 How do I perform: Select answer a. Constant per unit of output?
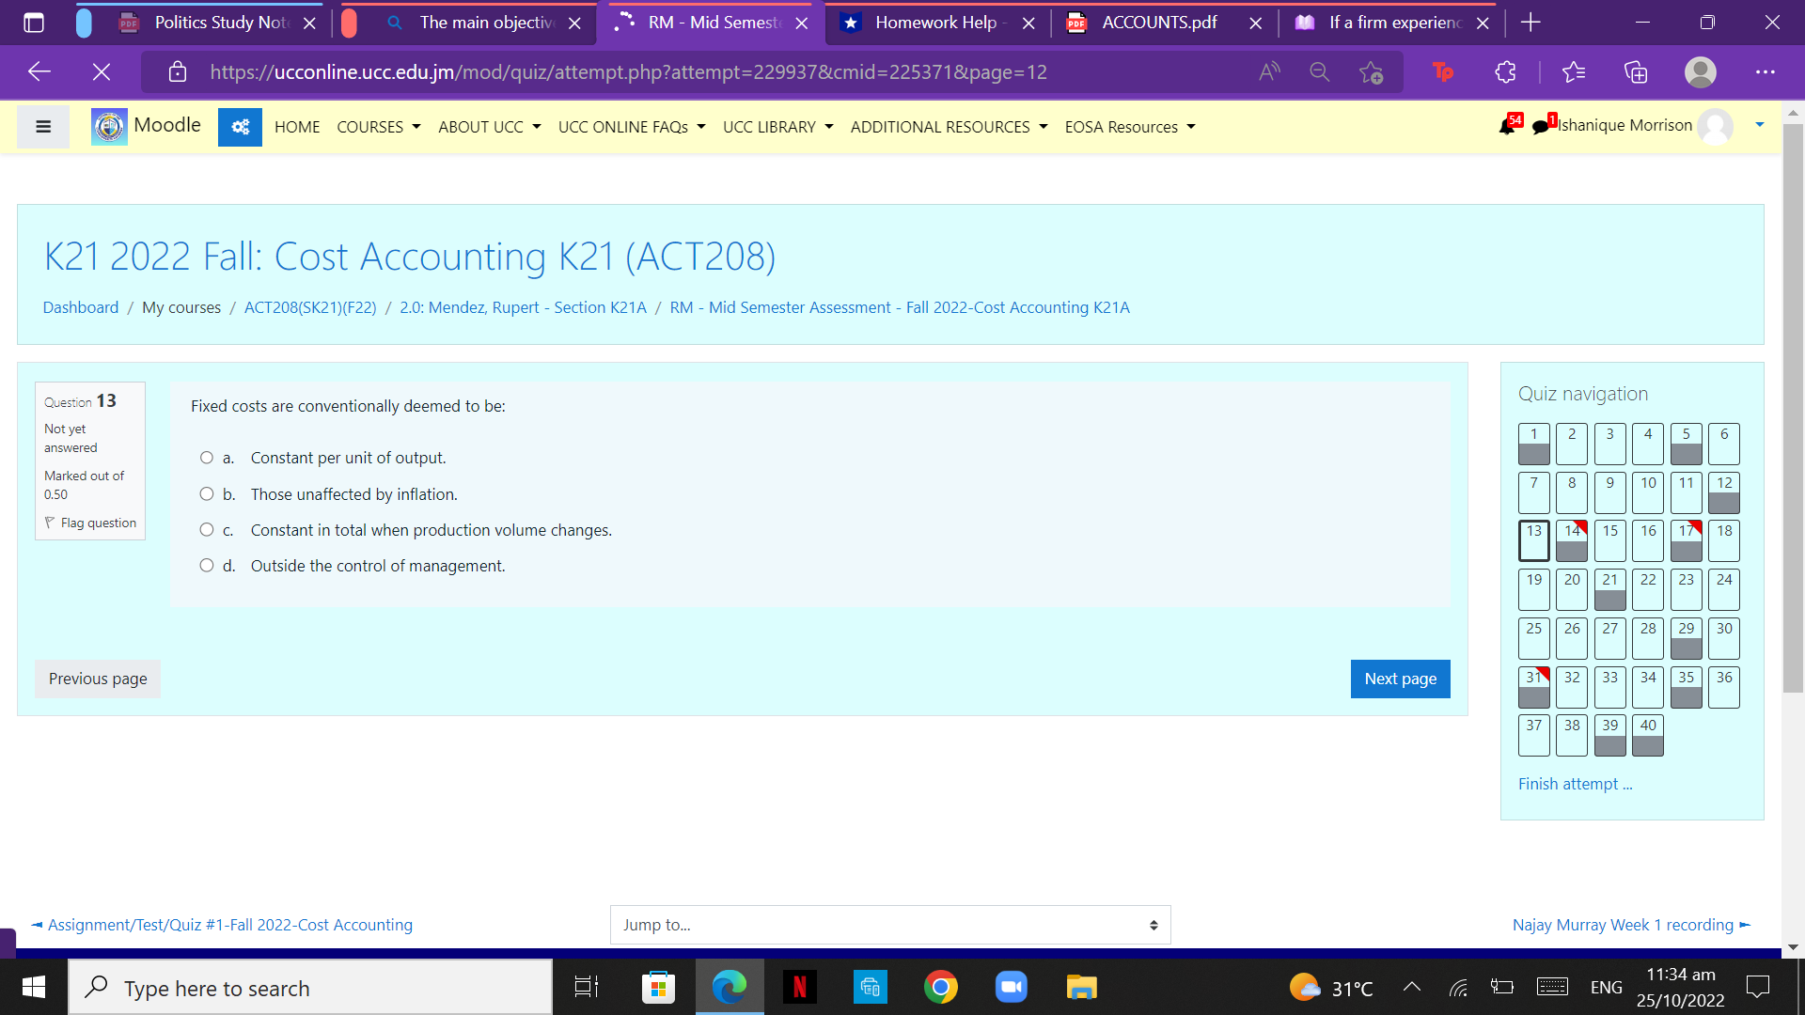[x=207, y=458]
